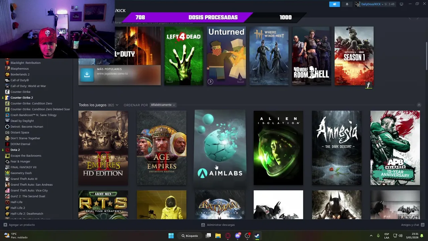Select Call of Duty: World at War
Image resolution: width=428 pixels, height=241 pixels.
pyautogui.click(x=28, y=86)
